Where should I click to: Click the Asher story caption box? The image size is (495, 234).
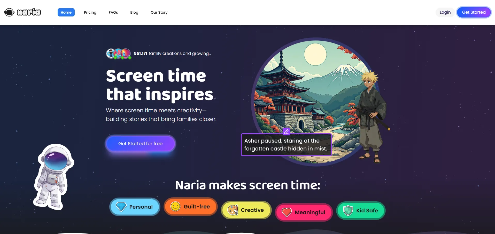tap(286, 145)
